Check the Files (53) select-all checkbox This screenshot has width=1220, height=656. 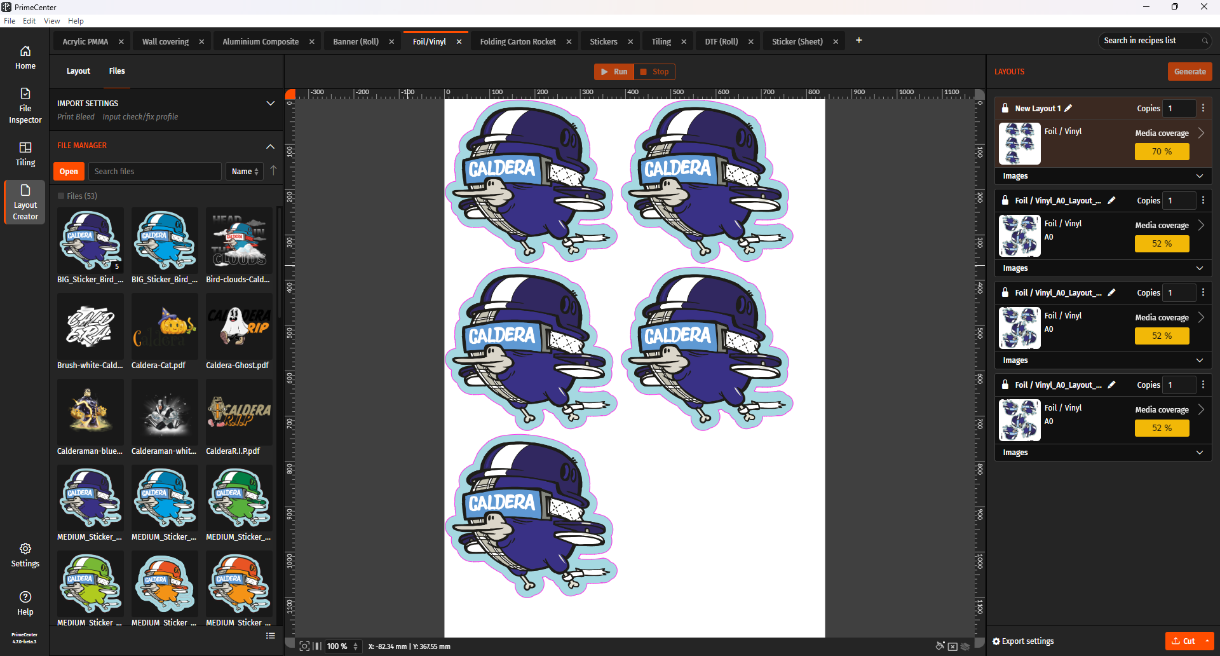(x=61, y=196)
